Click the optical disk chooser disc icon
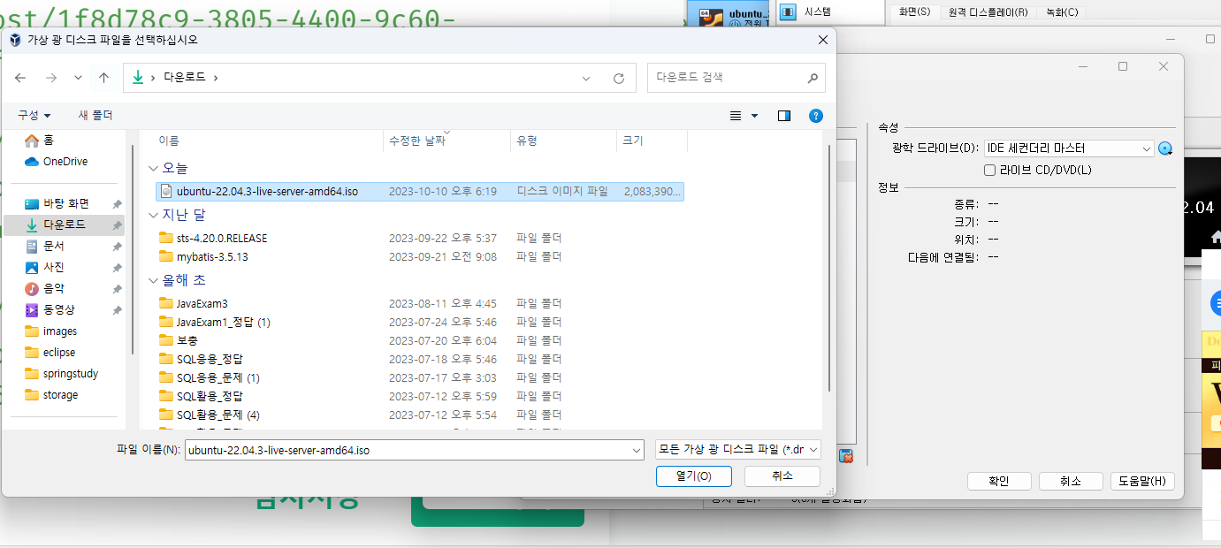The width and height of the screenshot is (1221, 548). (x=1165, y=148)
